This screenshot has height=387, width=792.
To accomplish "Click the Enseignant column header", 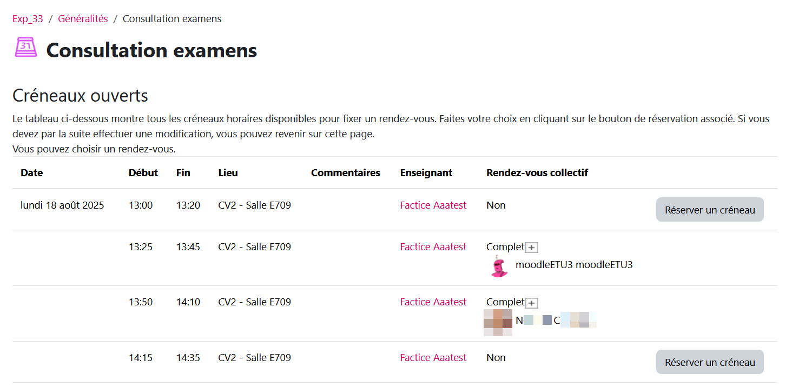I will (426, 173).
